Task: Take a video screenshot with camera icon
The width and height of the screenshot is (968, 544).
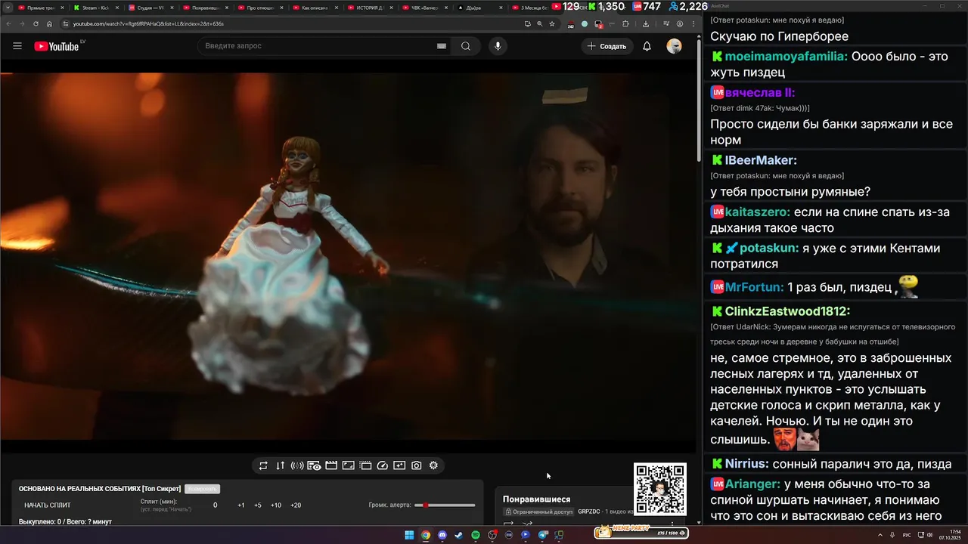Action: tap(417, 465)
